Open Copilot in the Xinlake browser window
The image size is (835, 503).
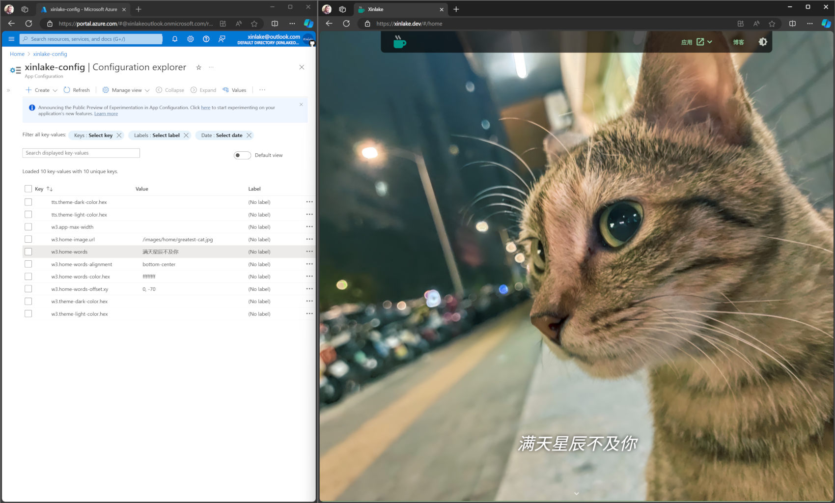click(826, 24)
